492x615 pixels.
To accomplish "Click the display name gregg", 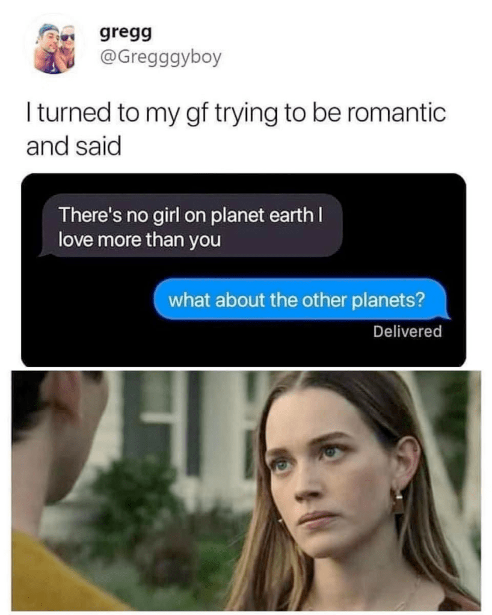I will tap(126, 33).
